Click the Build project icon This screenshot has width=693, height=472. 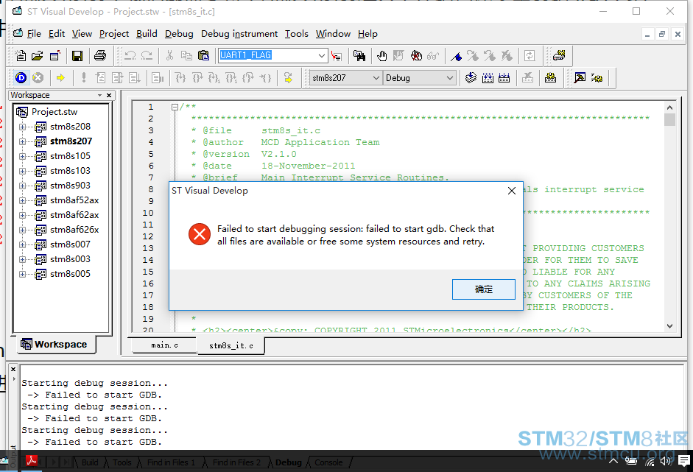point(488,78)
